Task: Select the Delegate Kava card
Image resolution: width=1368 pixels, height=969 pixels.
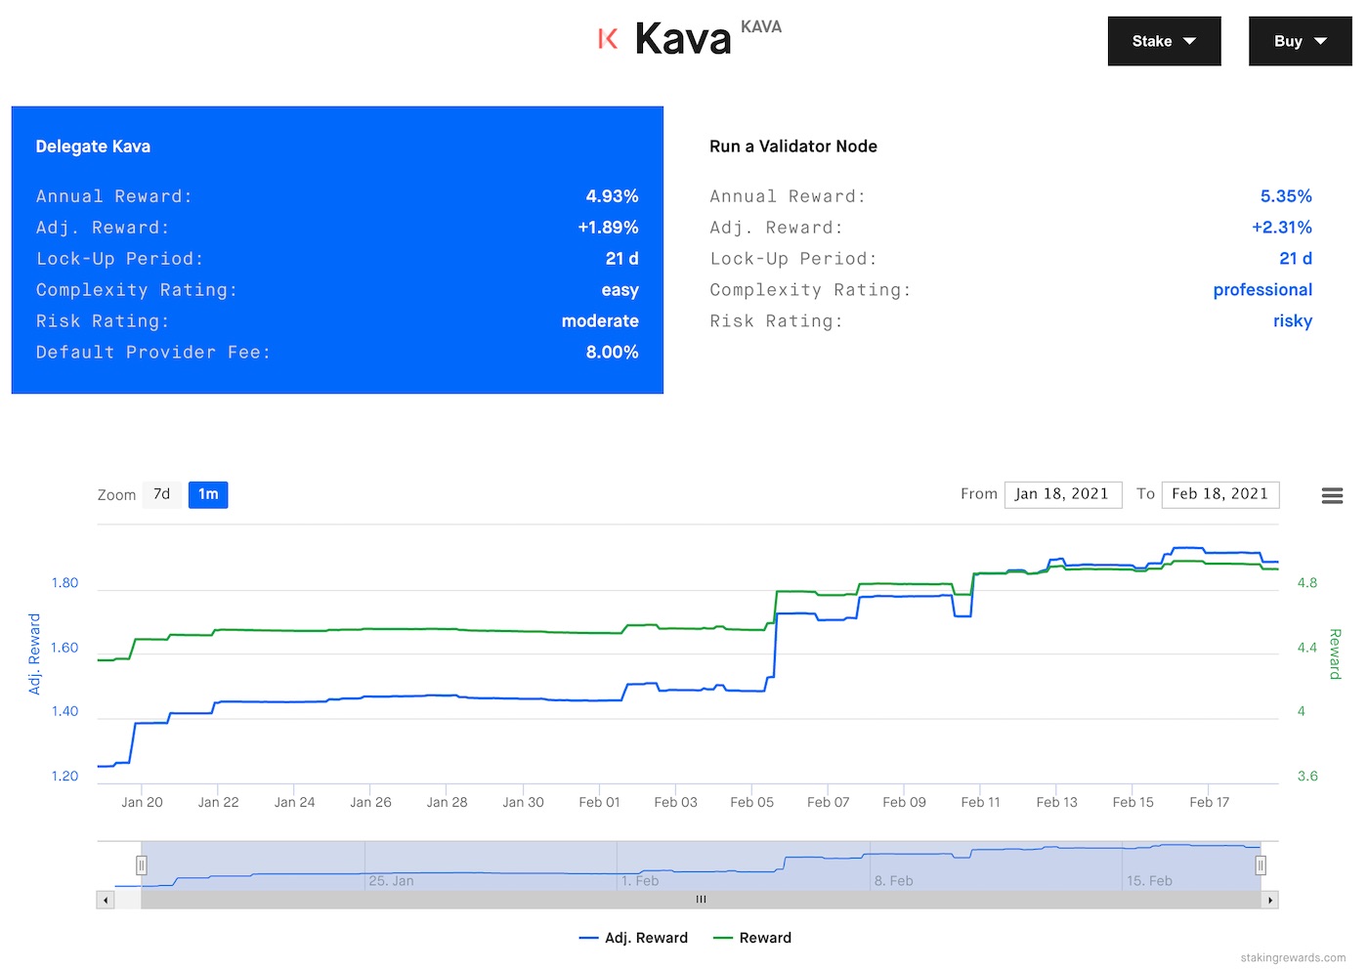Action: (337, 250)
